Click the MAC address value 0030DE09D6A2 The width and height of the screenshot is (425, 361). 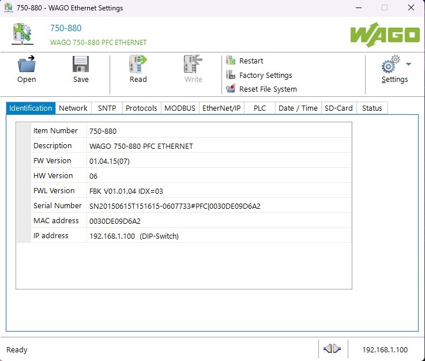pos(115,221)
